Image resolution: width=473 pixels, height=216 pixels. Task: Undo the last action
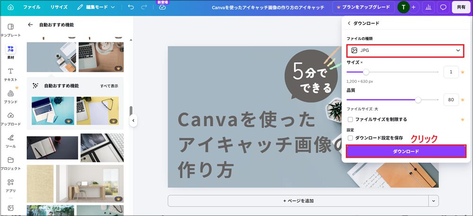tap(131, 7)
